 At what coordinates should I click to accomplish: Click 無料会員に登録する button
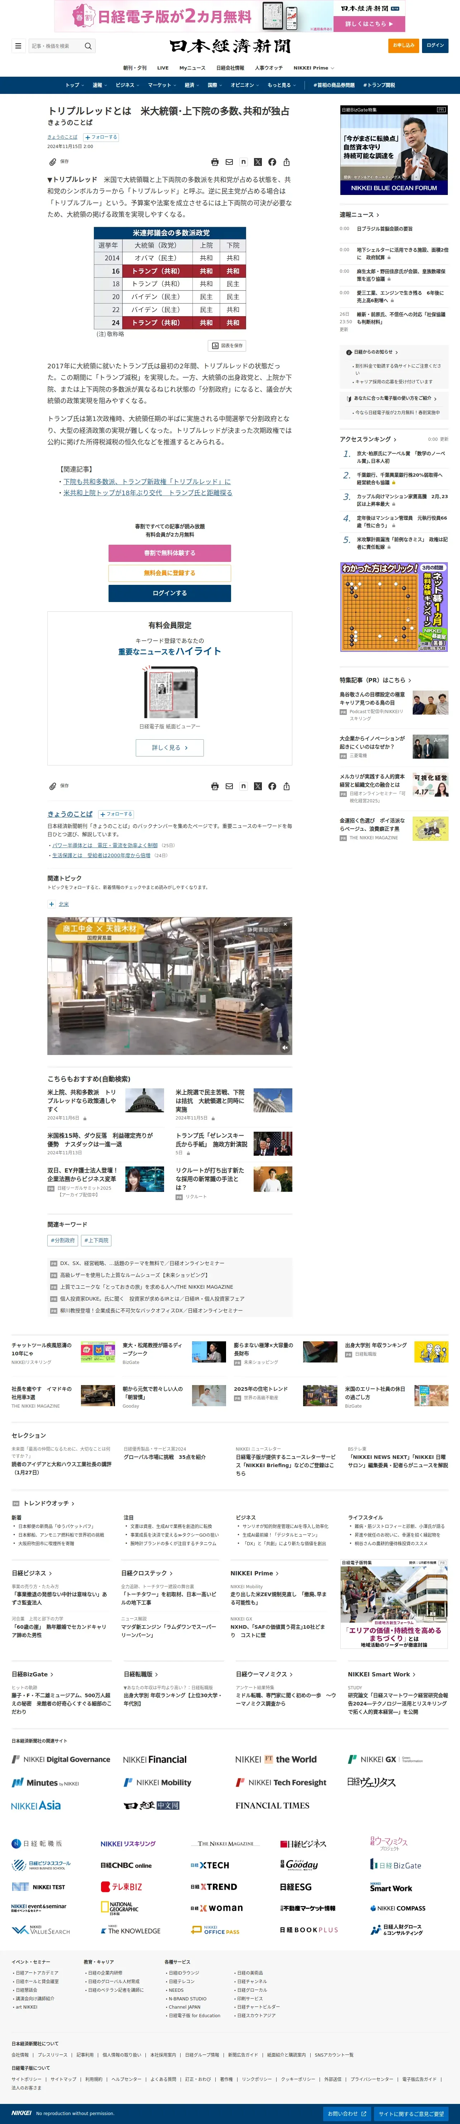click(x=170, y=573)
